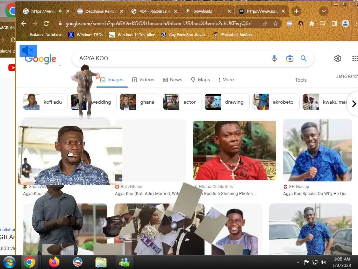Open the Windows Start orb

tap(9, 262)
